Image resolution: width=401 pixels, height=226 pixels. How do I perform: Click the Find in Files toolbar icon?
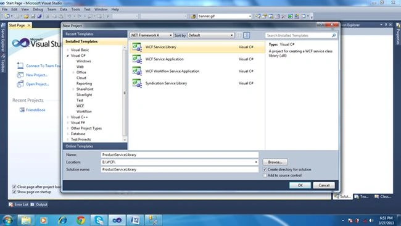pyautogui.click(x=193, y=16)
